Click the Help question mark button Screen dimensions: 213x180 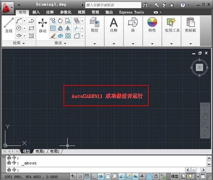183,5
